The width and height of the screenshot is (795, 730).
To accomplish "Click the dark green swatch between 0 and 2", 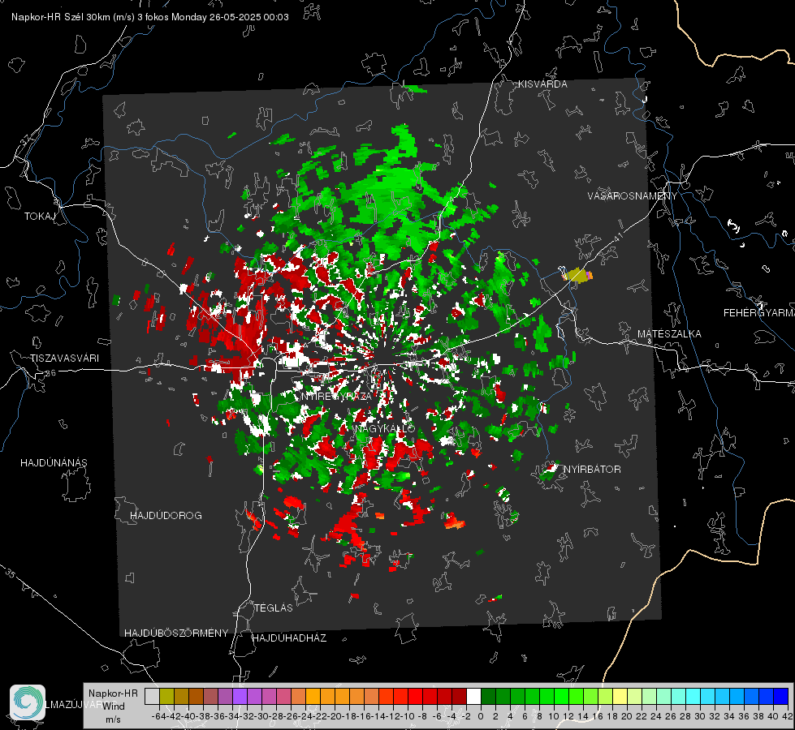I will 488,696.
